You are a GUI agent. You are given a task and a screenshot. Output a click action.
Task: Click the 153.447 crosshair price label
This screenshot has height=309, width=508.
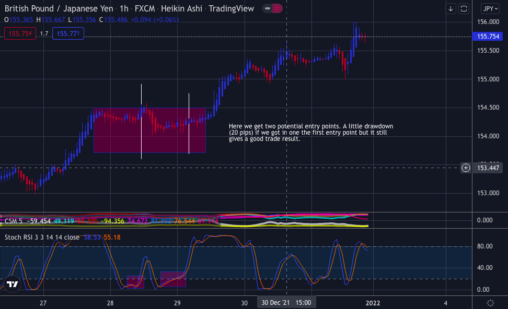488,168
